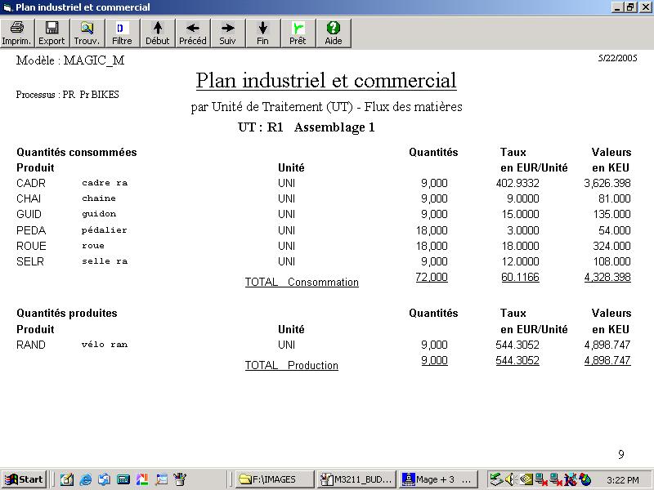Go to first page with Début

click(x=157, y=33)
